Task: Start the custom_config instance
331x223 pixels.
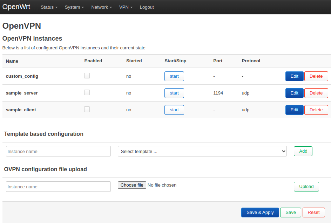Action: tap(174, 76)
